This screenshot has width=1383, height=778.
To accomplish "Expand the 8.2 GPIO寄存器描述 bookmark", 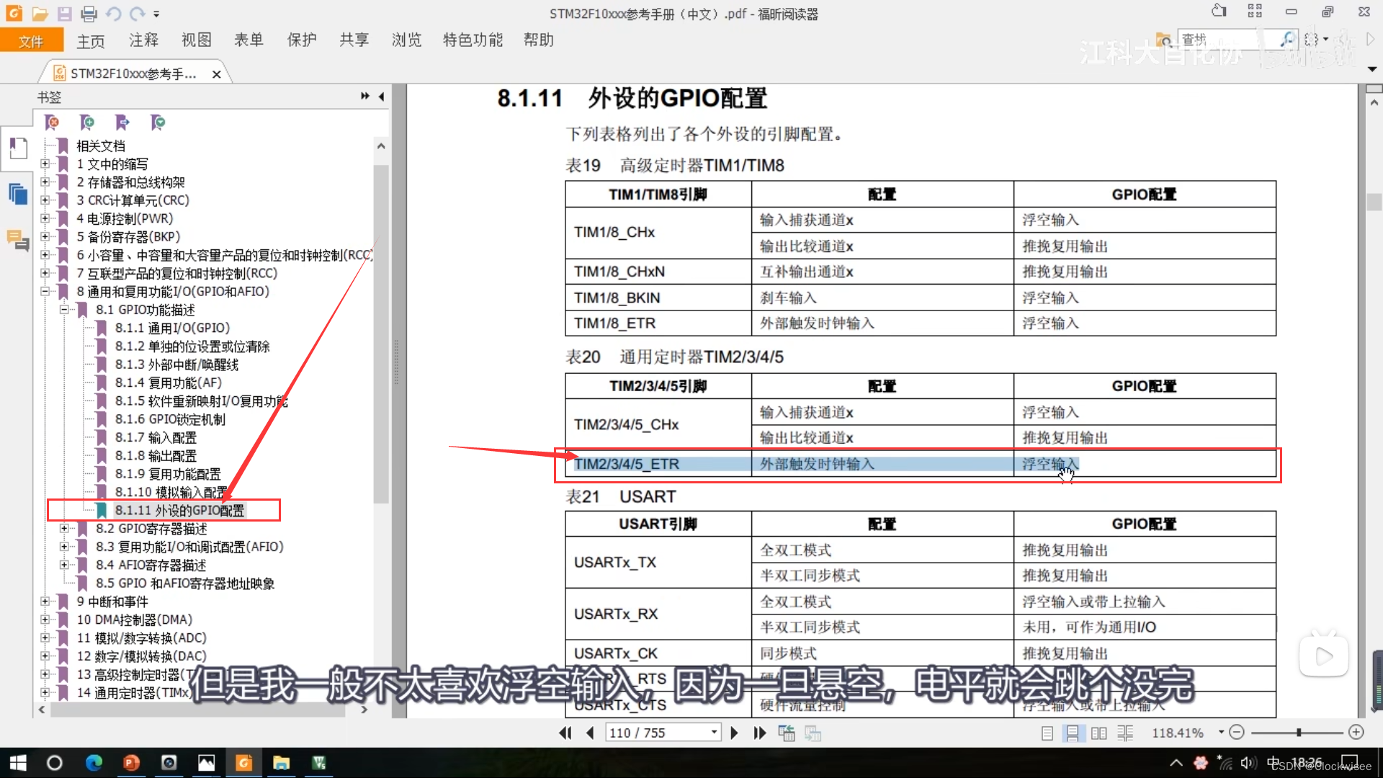I will tap(64, 529).
